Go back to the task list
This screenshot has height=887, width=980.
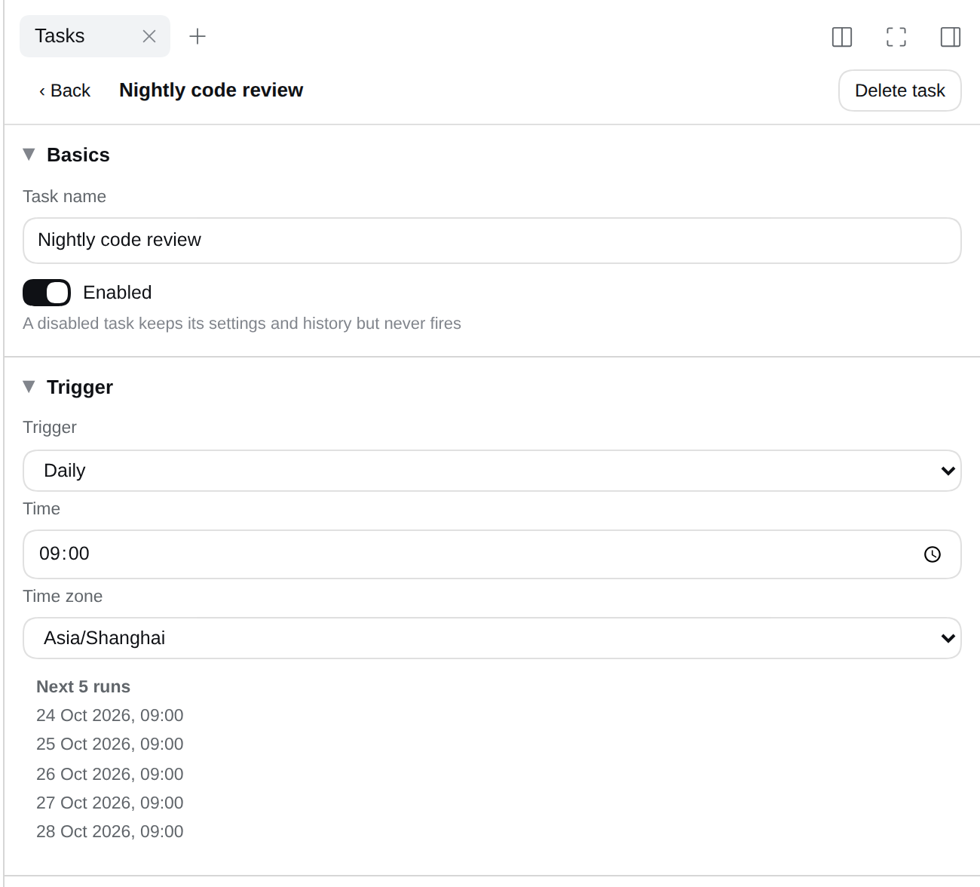pyautogui.click(x=65, y=91)
